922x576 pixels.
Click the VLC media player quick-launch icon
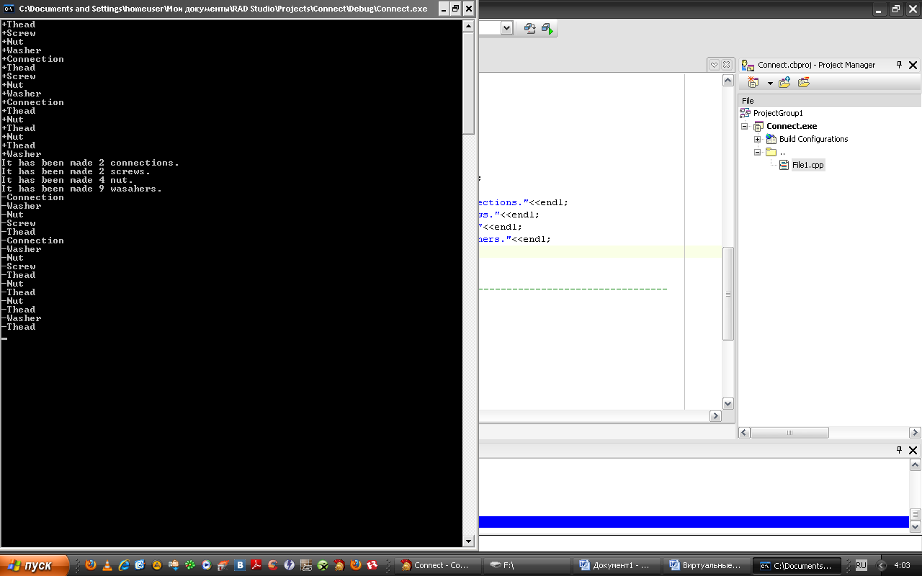click(107, 565)
